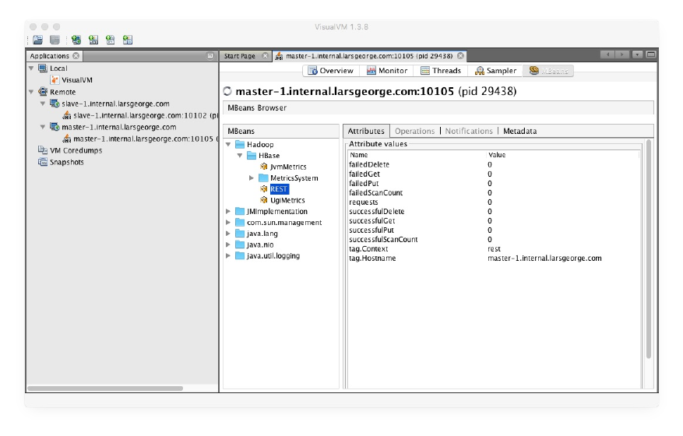683x436 pixels.
Task: Switch to the Attributes tab
Action: (366, 131)
